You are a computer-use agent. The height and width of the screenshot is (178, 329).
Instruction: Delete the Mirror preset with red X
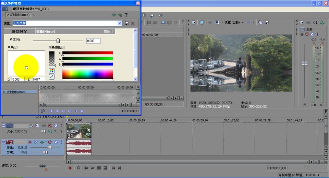(x=133, y=23)
